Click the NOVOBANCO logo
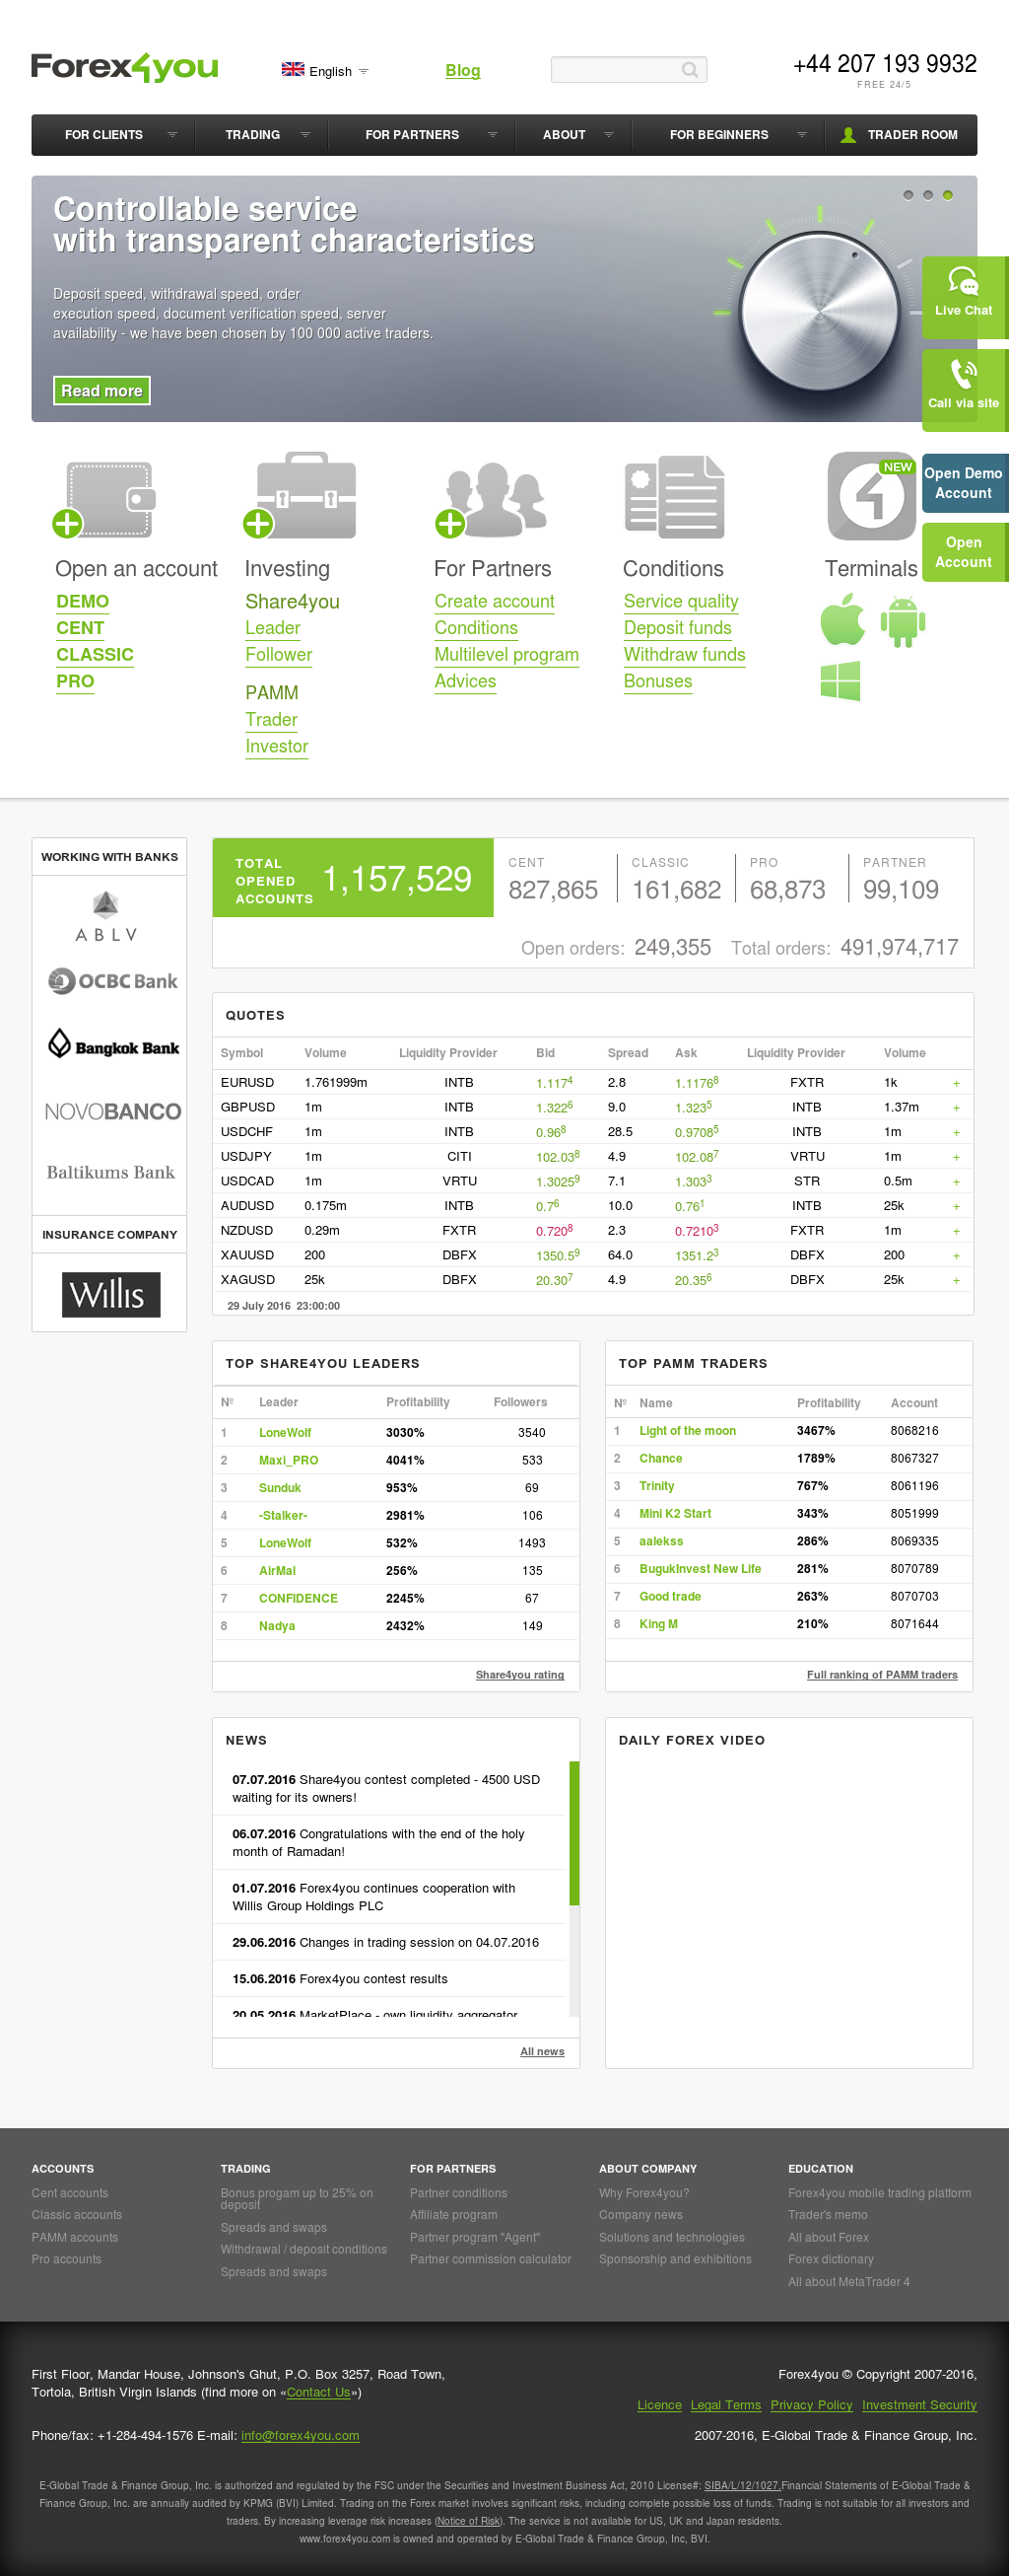1009x2576 pixels. coord(113,1111)
